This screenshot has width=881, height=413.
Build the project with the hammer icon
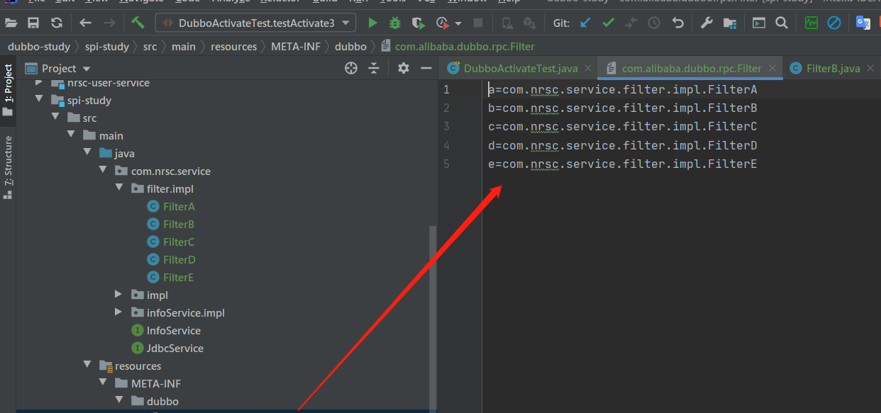tap(138, 23)
